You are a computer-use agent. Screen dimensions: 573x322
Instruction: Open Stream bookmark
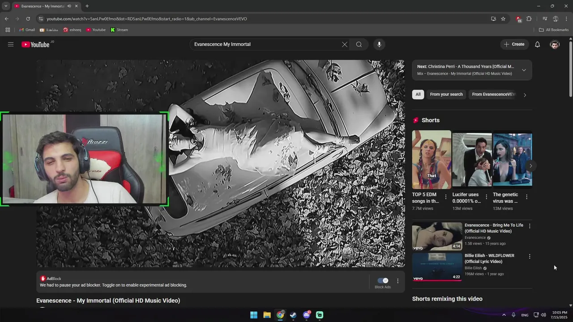(x=119, y=30)
